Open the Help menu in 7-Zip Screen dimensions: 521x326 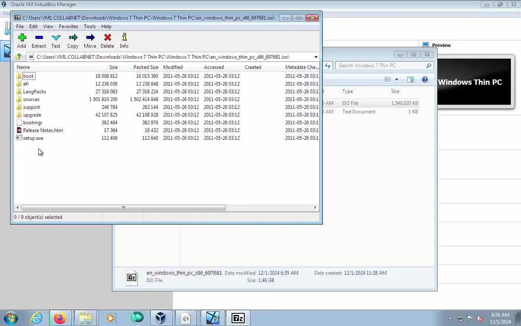(x=106, y=26)
